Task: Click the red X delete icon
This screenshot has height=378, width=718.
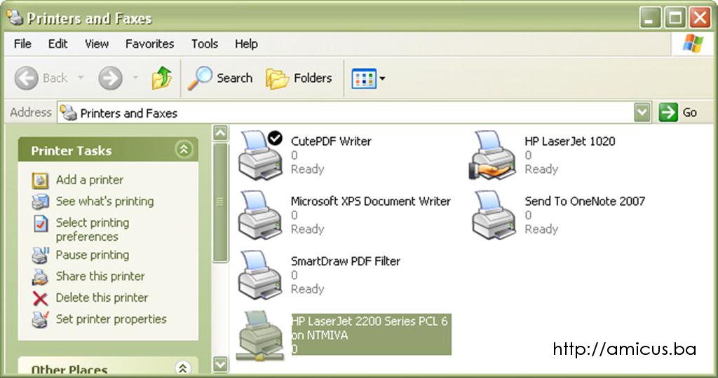Action: click(x=40, y=299)
